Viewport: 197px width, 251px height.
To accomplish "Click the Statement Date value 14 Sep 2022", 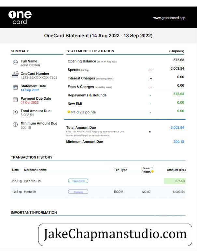I will pyautogui.click(x=30, y=90).
